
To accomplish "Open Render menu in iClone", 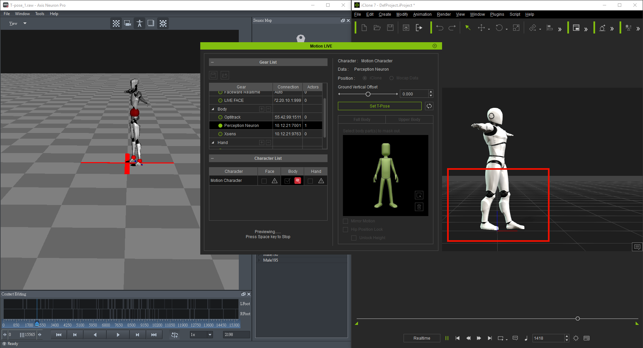I will (444, 14).
